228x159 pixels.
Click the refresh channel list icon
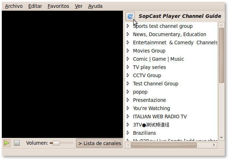[130, 16]
